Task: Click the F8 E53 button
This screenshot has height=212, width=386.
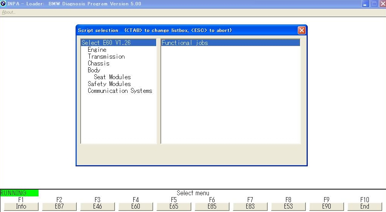Action: [288, 206]
